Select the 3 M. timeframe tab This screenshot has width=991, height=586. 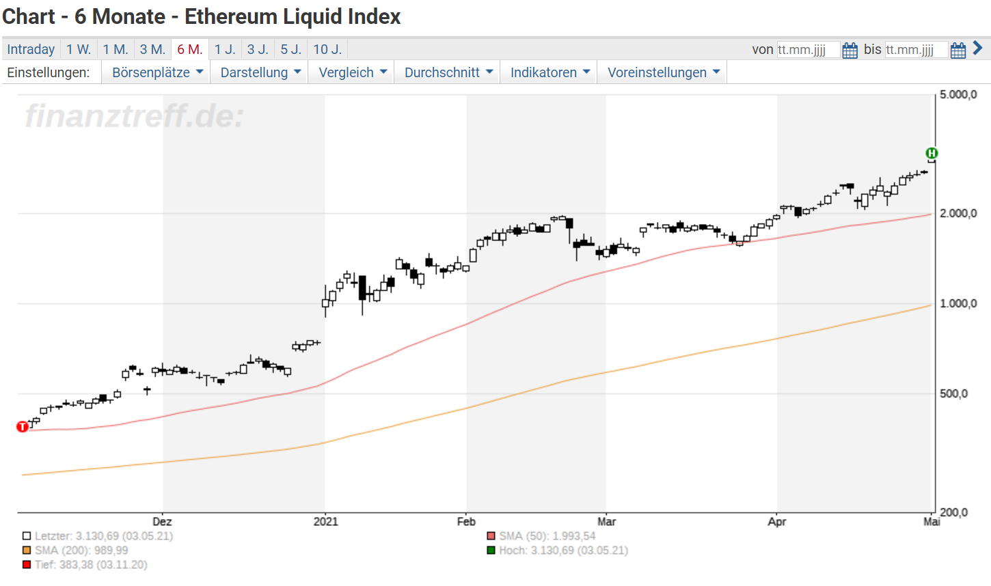click(x=152, y=49)
